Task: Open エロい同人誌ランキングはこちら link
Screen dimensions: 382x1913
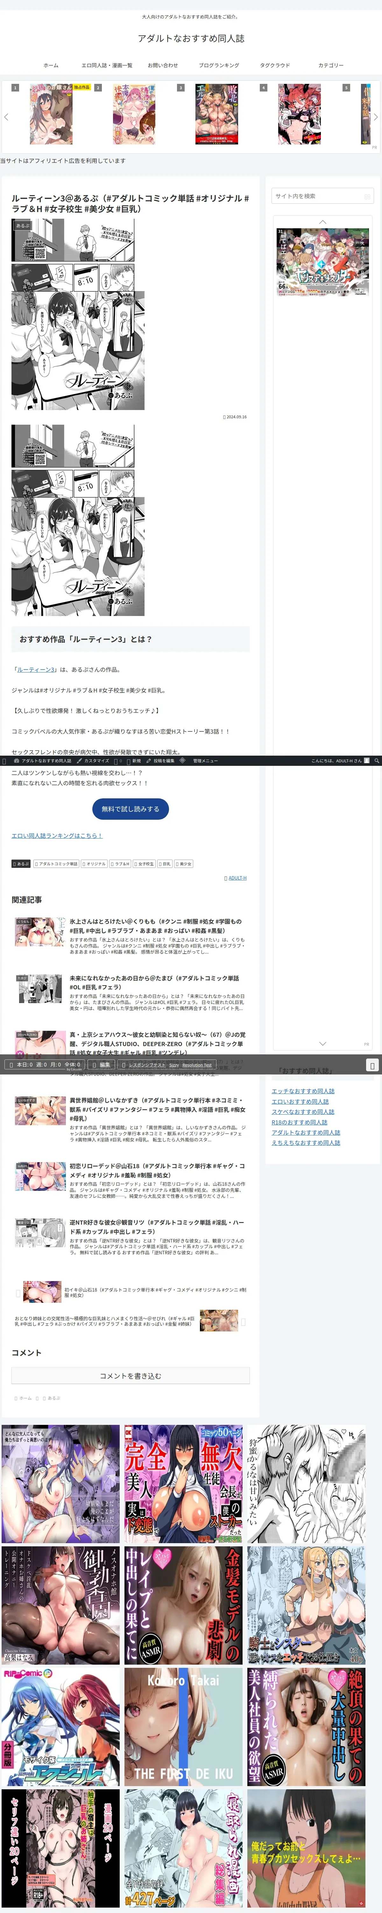Action: coord(56,835)
